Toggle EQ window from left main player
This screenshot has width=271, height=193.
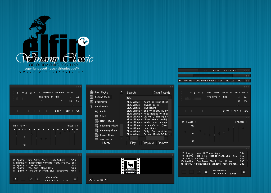(x=71, y=101)
